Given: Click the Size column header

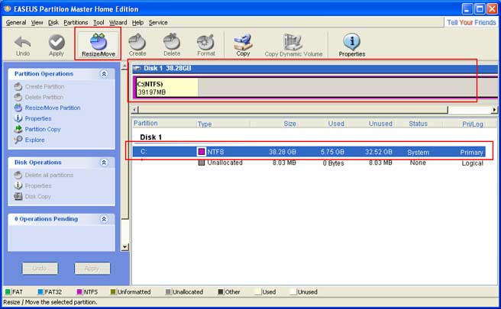Looking at the screenshot, I should click(289, 124).
